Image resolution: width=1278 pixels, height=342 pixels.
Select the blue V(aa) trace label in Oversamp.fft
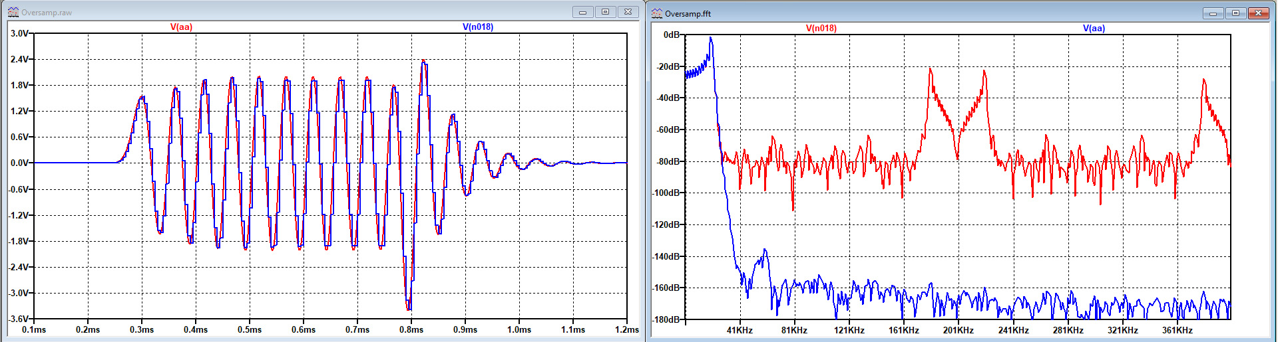(1094, 29)
